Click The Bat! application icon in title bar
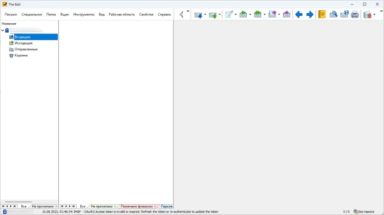This screenshot has width=384, height=215. click(5, 4)
